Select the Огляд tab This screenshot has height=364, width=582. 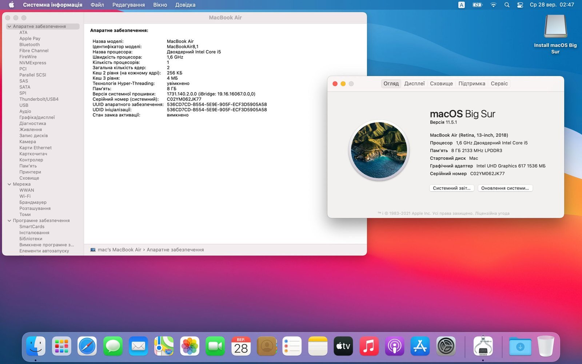[391, 84]
